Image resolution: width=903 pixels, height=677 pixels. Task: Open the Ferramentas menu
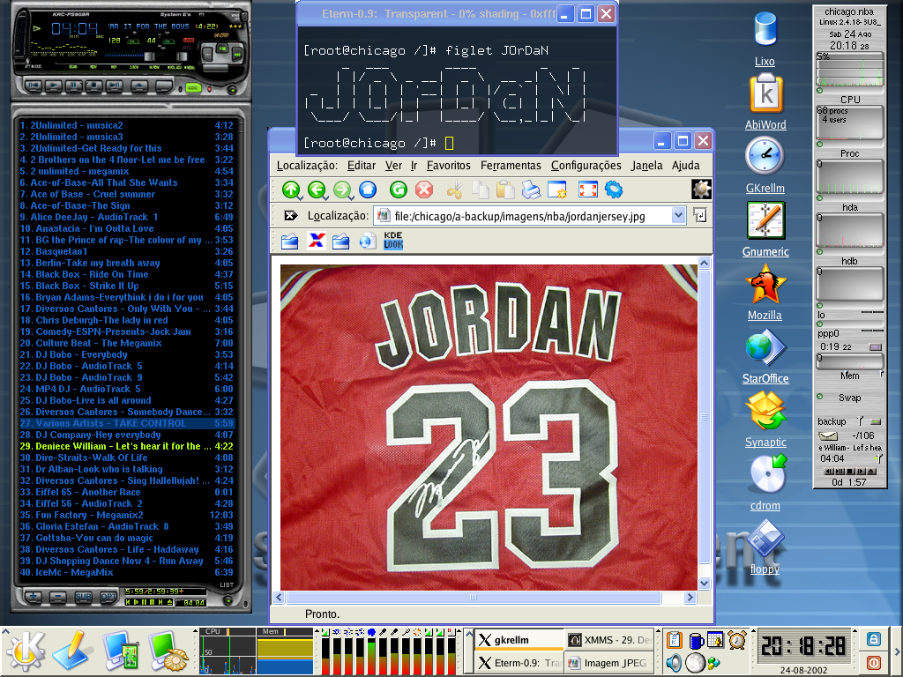coord(511,166)
